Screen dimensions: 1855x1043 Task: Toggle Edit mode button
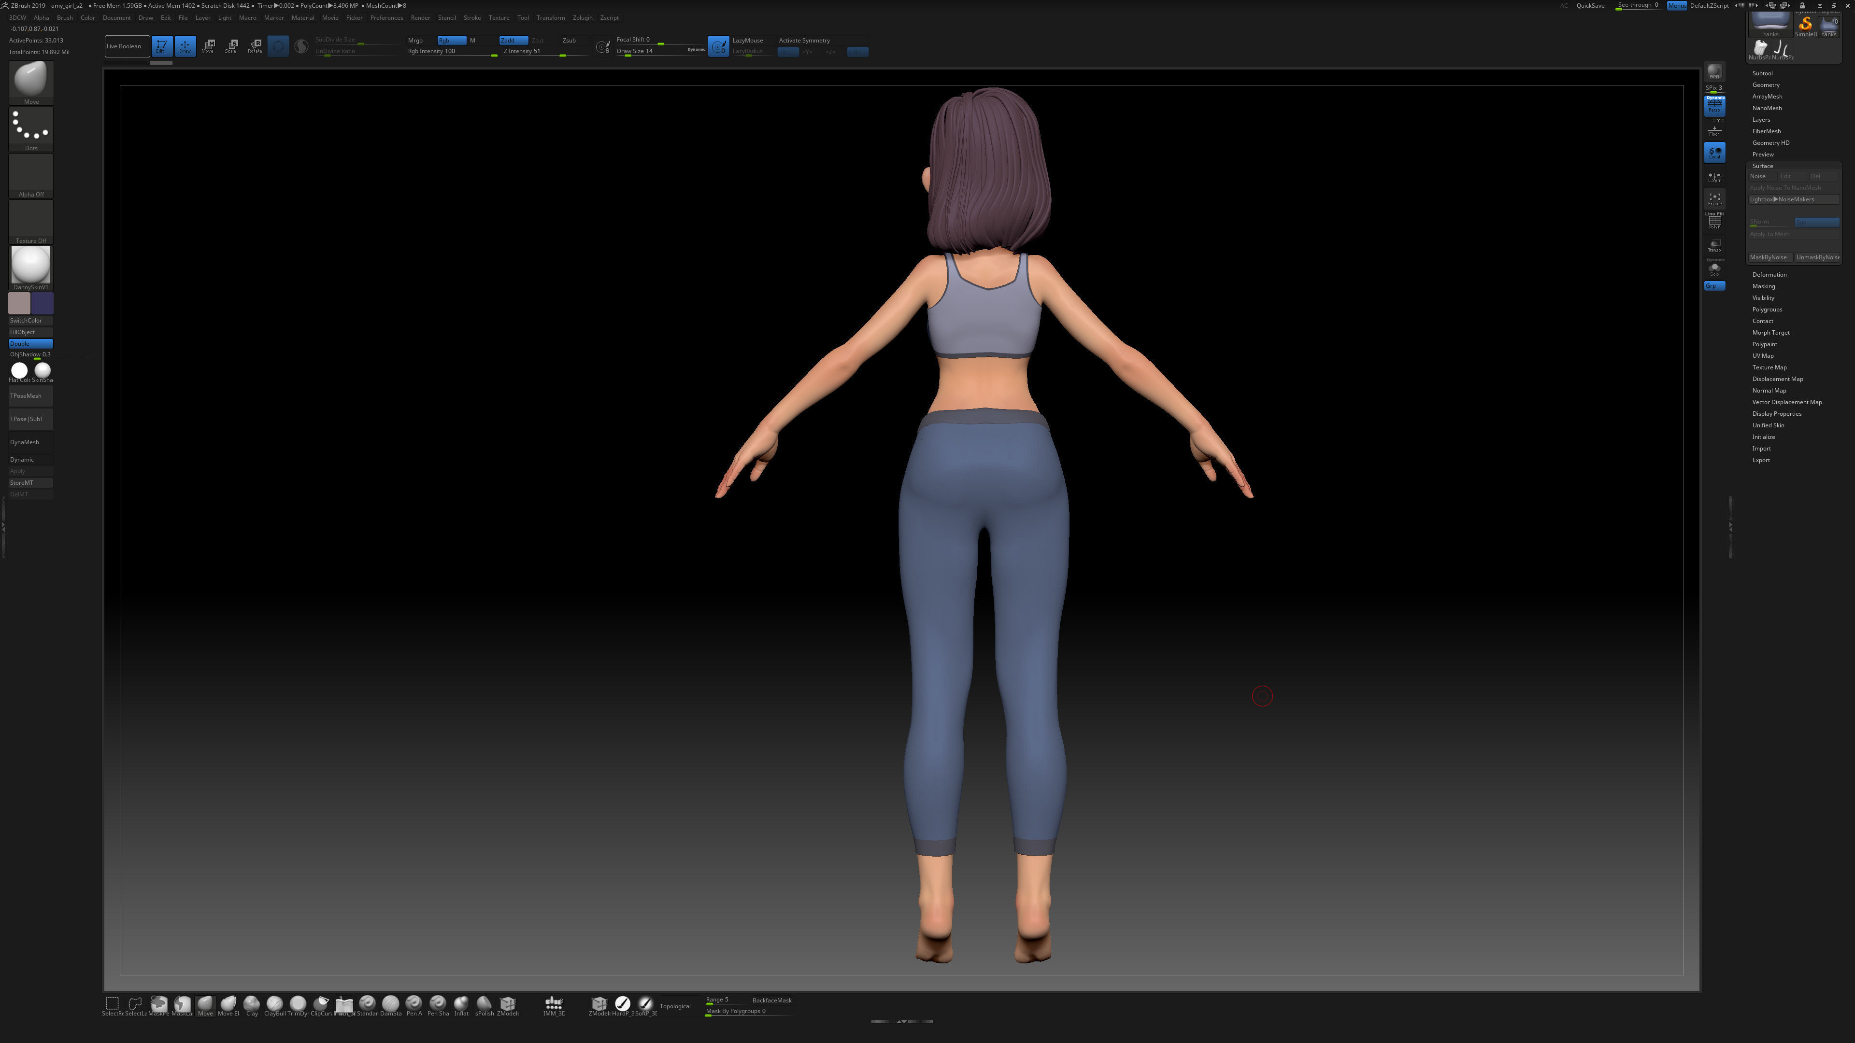click(x=161, y=46)
